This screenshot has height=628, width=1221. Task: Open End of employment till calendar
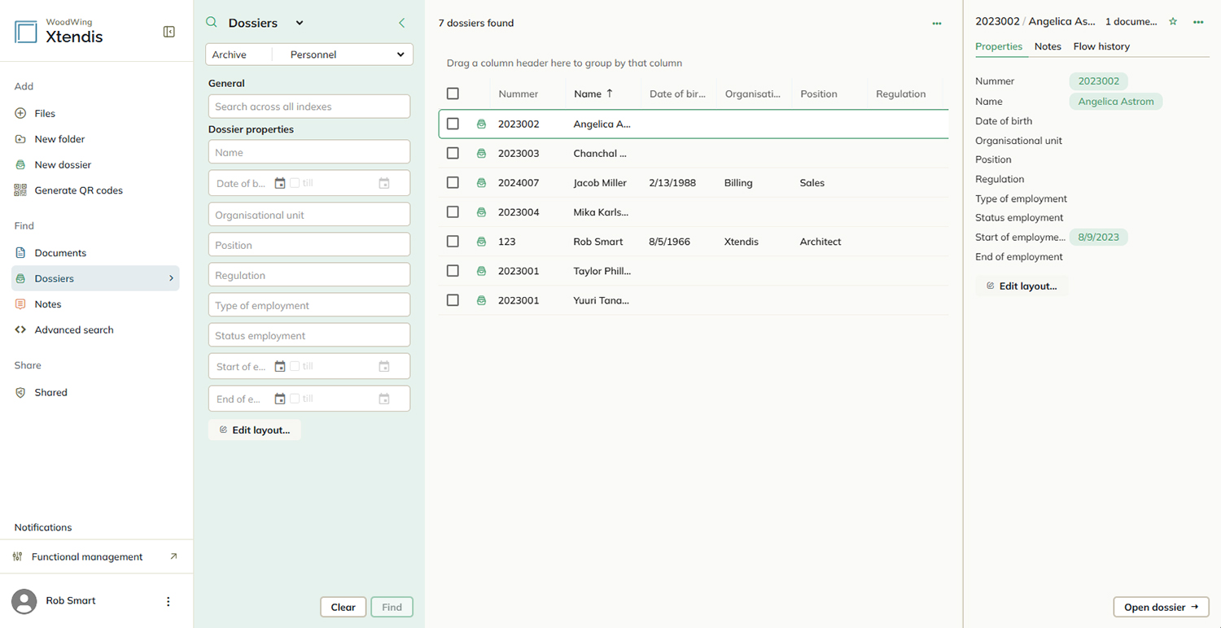[x=384, y=399]
